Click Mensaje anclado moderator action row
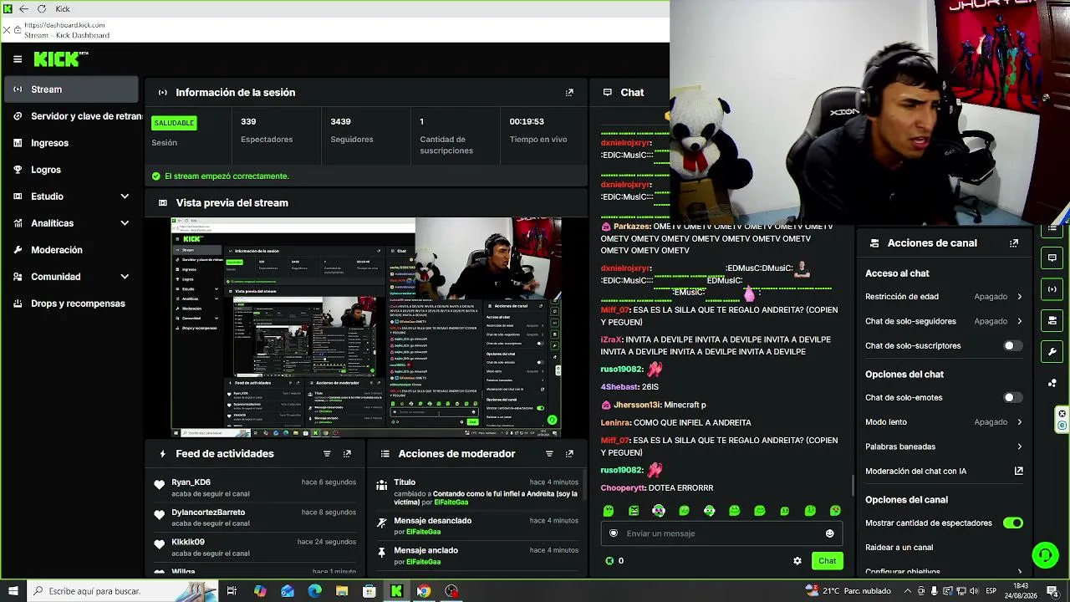This screenshot has height=602, width=1070. pos(477,556)
